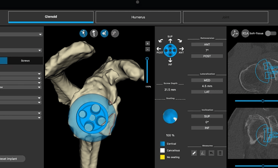Click the greyed-out fourth view icon

point(115,33)
